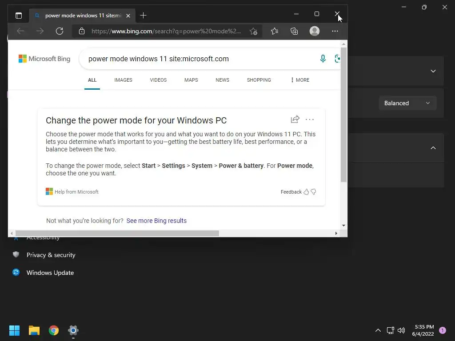Open Help from Microsoft source

[x=72, y=192]
